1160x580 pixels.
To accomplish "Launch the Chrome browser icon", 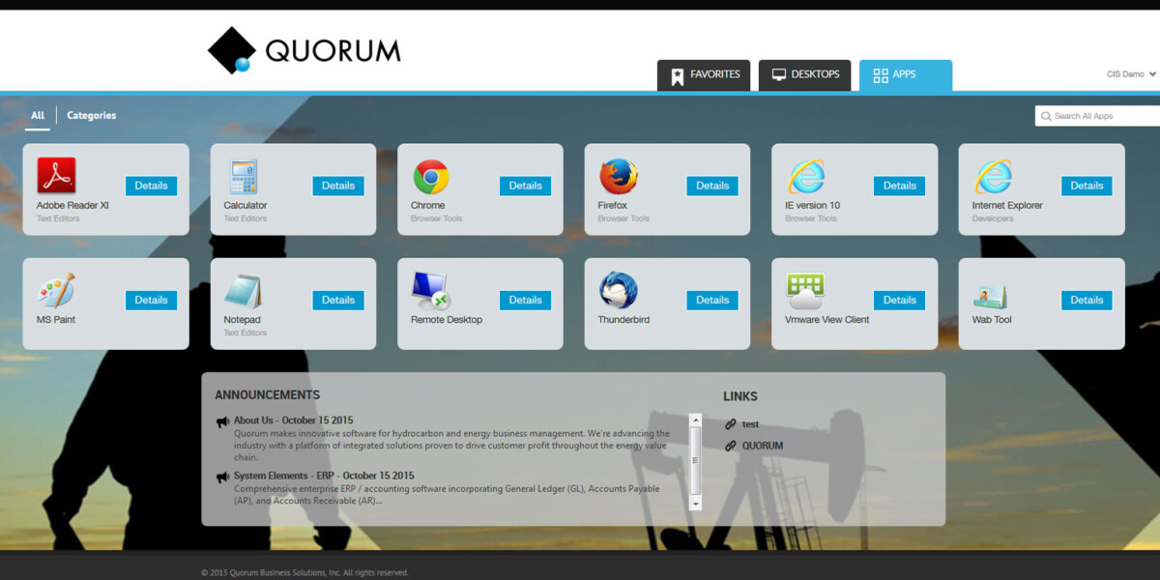I will (431, 177).
